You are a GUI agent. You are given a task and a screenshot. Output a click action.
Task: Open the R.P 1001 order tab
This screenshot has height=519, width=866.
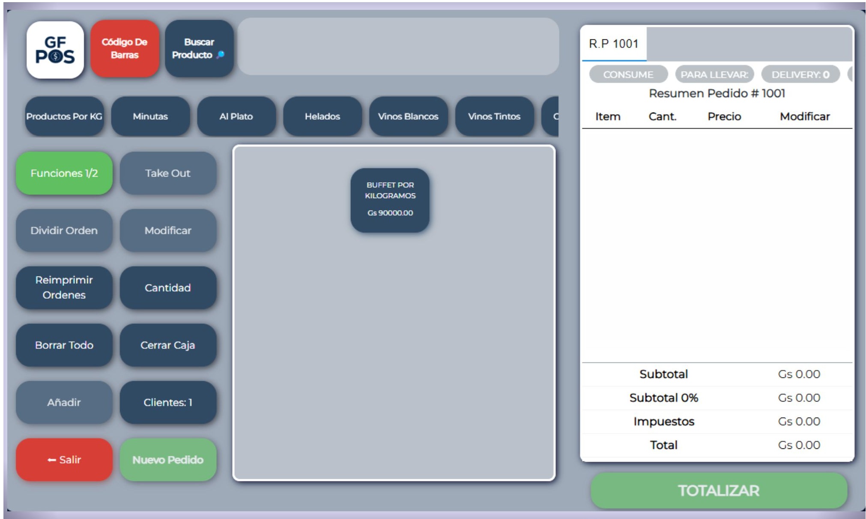[613, 44]
